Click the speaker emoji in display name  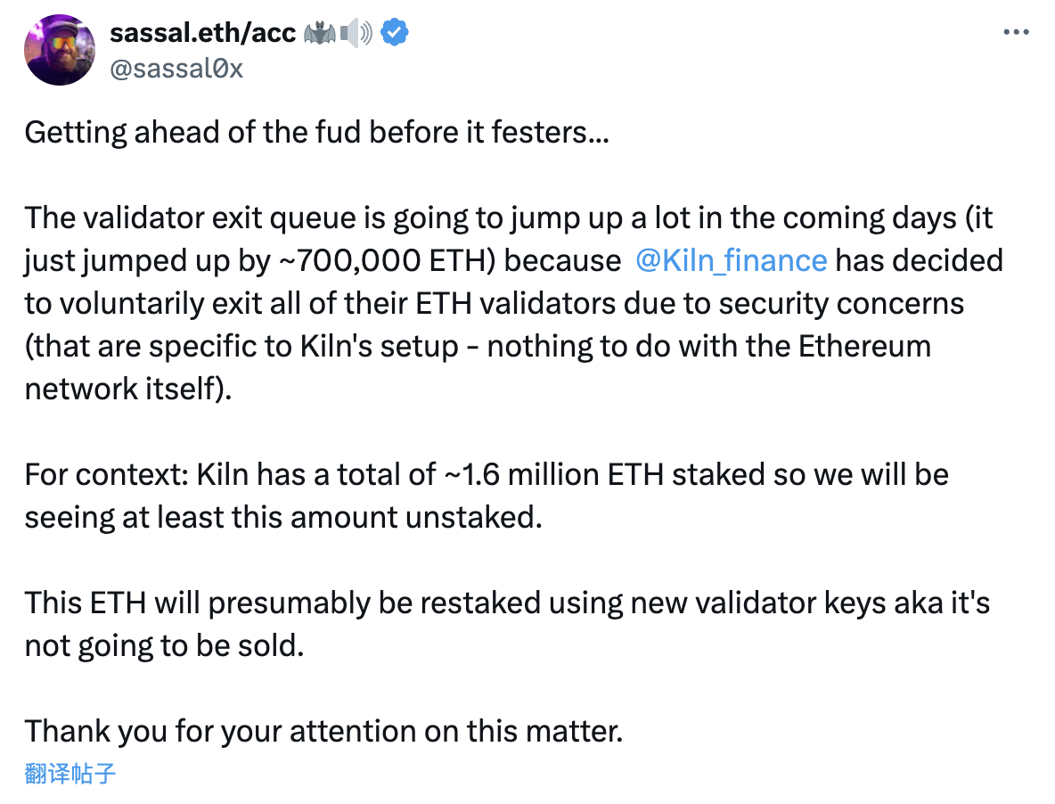355,32
